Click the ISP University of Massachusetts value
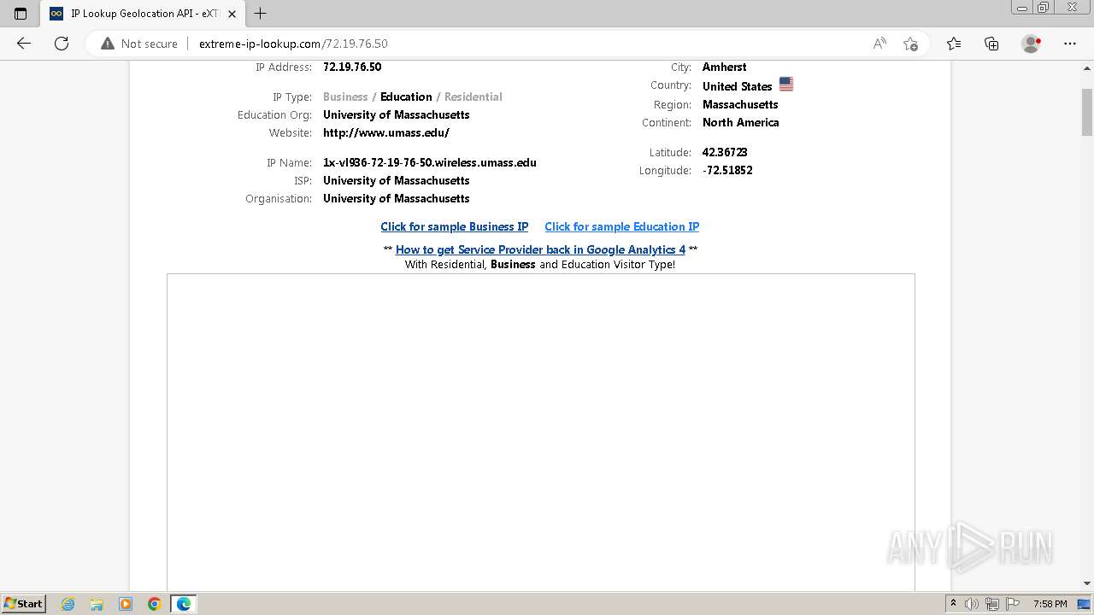The image size is (1094, 615). pyautogui.click(x=397, y=180)
